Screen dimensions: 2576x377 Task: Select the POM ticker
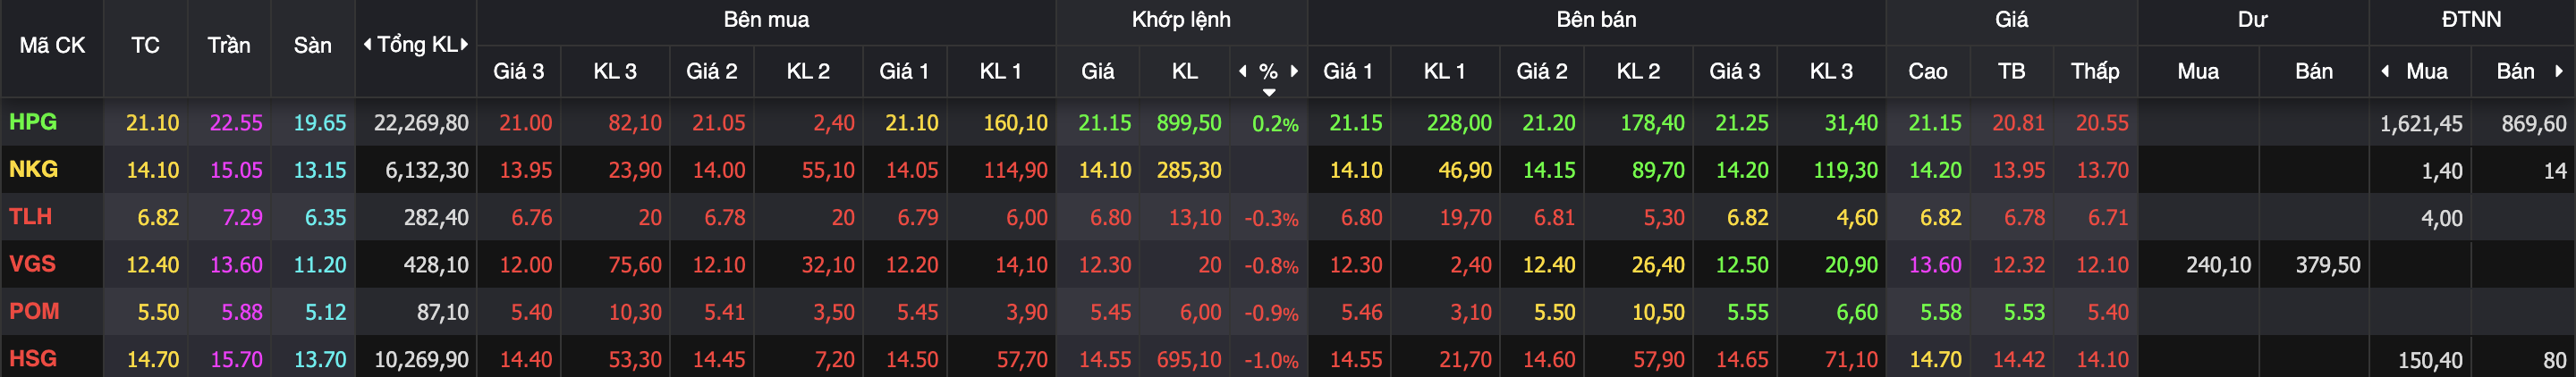[x=34, y=311]
